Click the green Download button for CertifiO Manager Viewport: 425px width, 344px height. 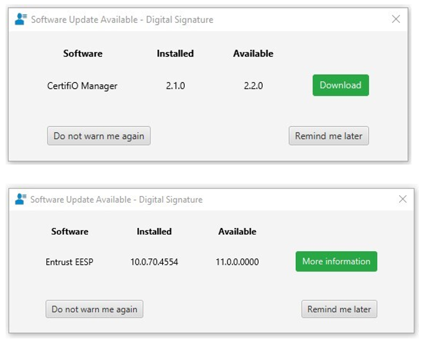(x=341, y=85)
